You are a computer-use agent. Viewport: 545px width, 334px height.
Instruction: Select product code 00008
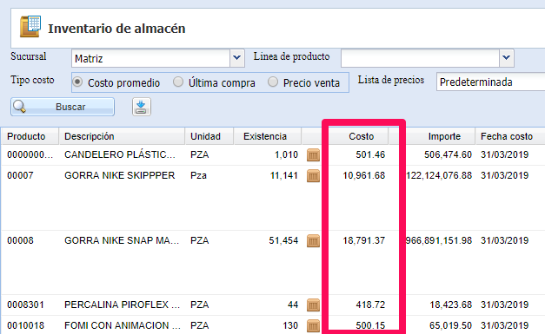pyautogui.click(x=20, y=240)
